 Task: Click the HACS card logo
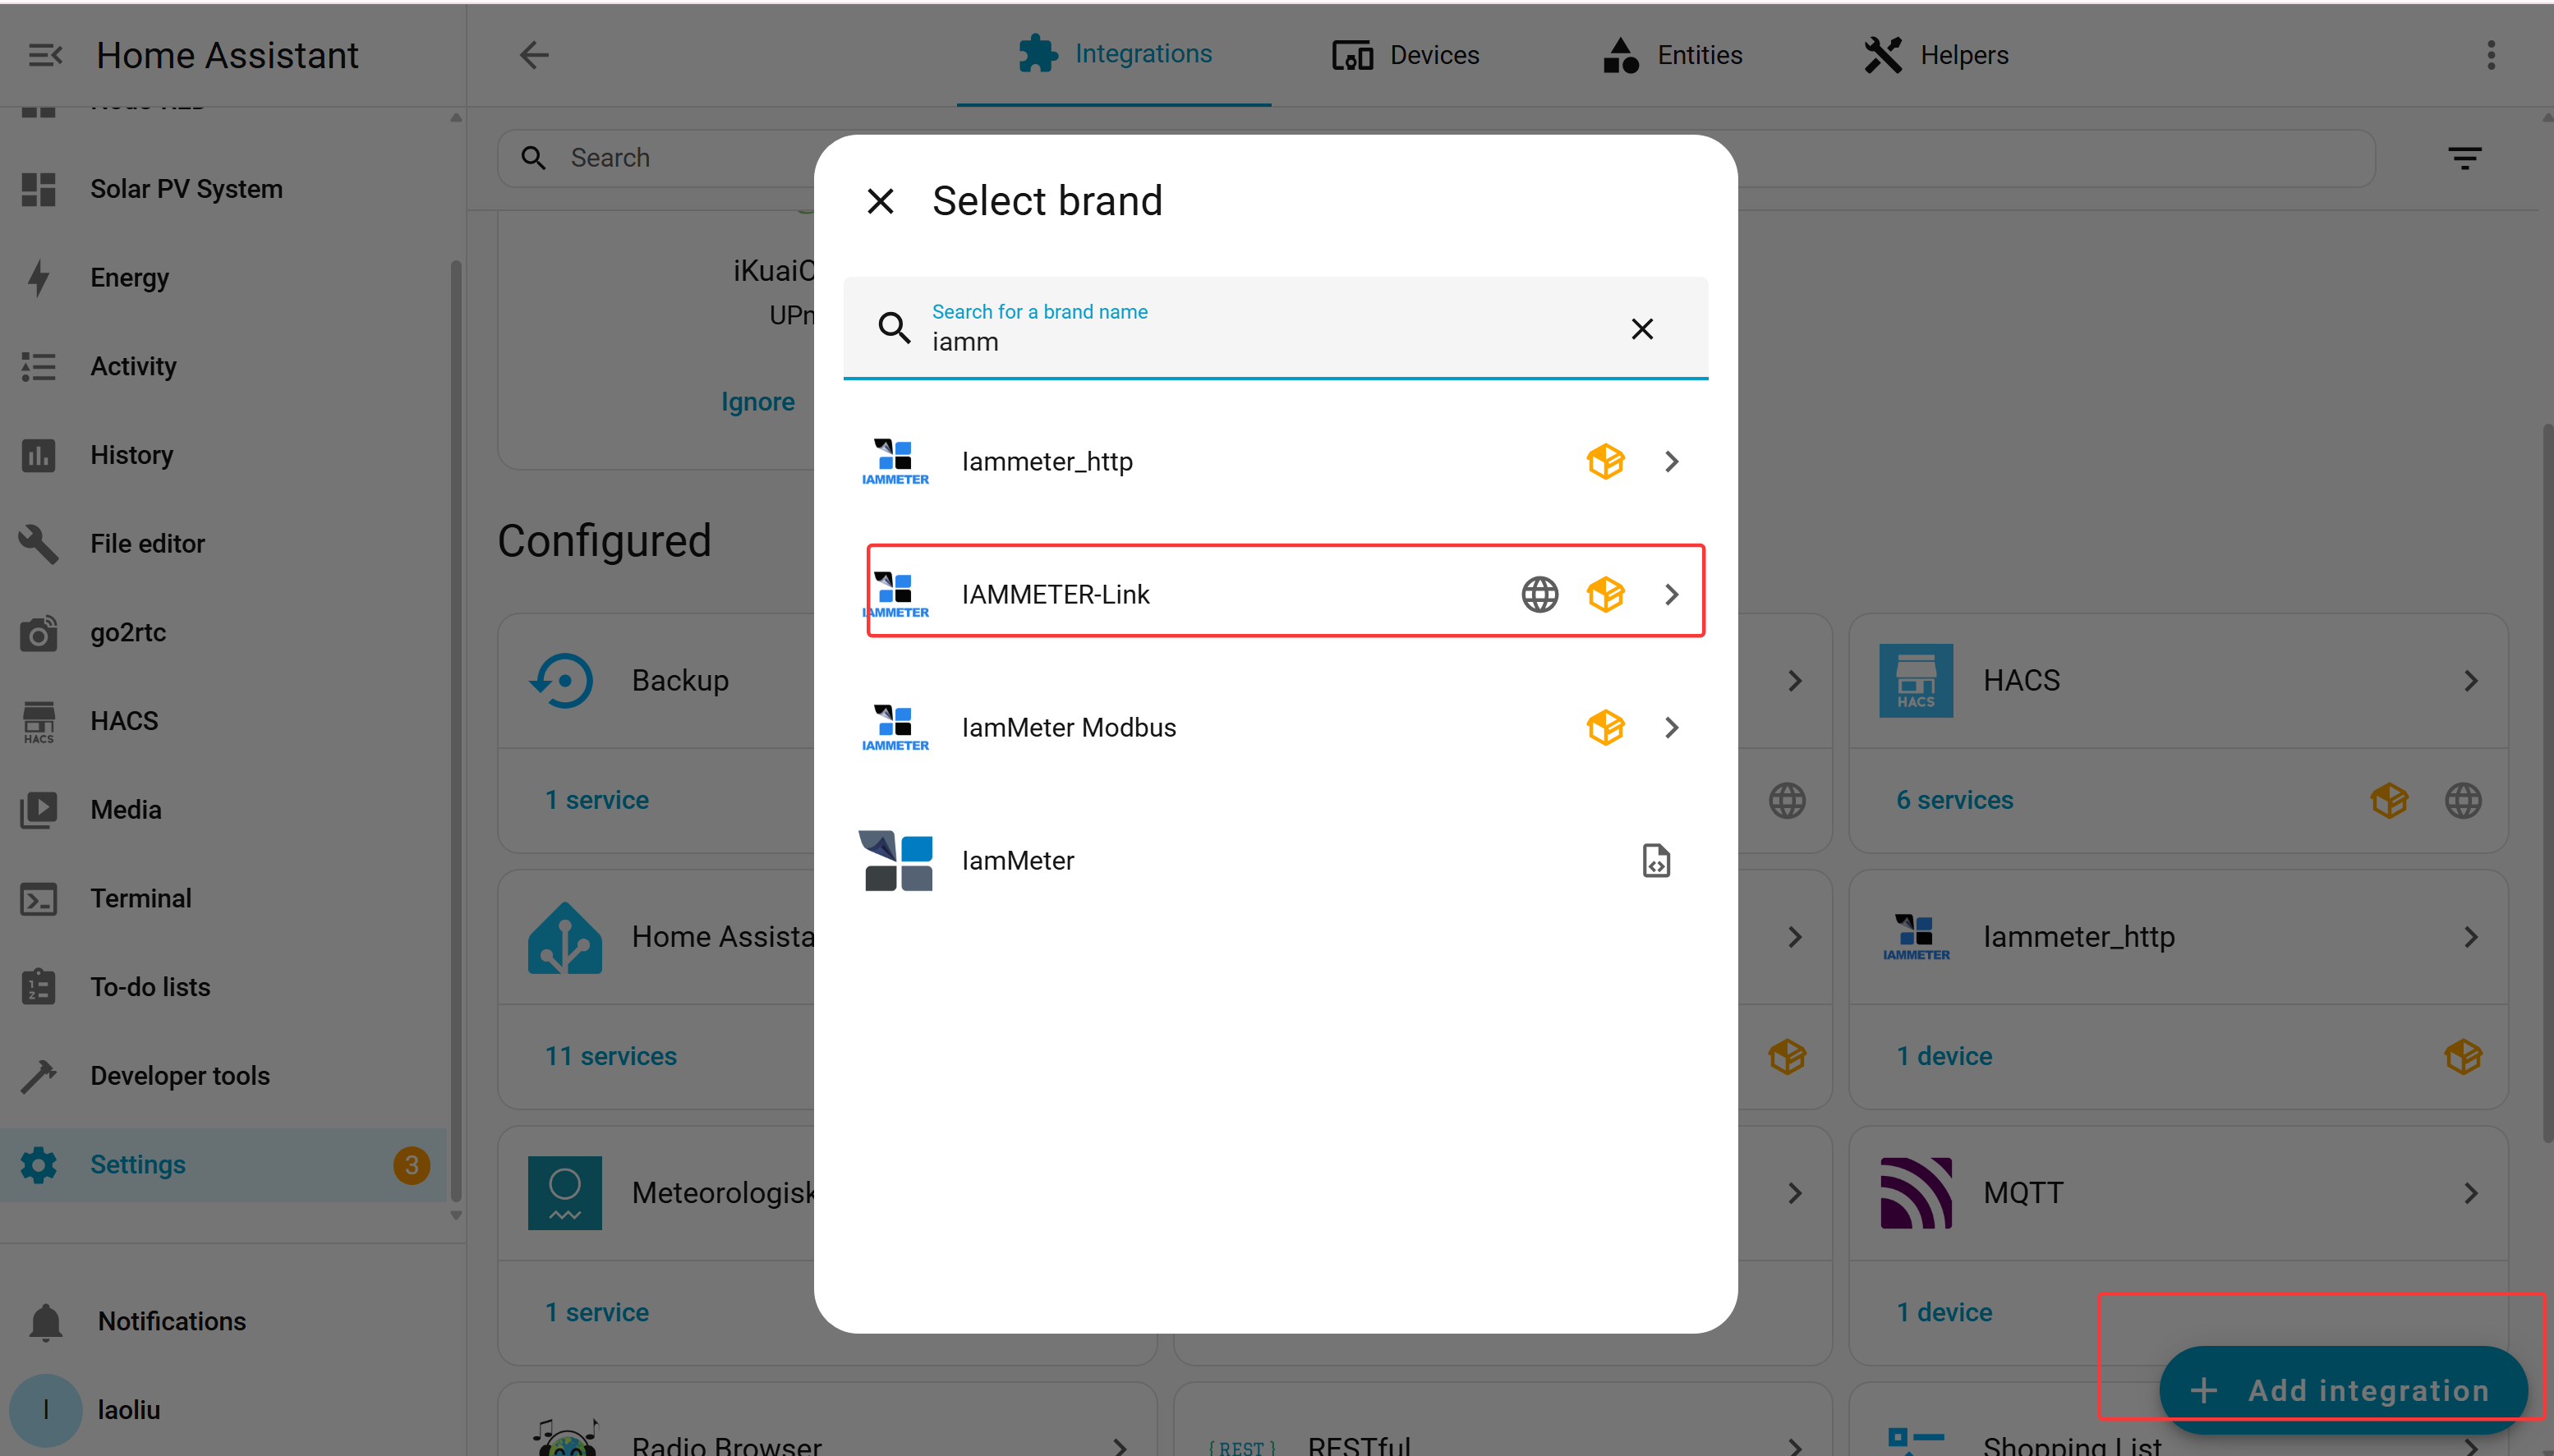coord(1916,681)
